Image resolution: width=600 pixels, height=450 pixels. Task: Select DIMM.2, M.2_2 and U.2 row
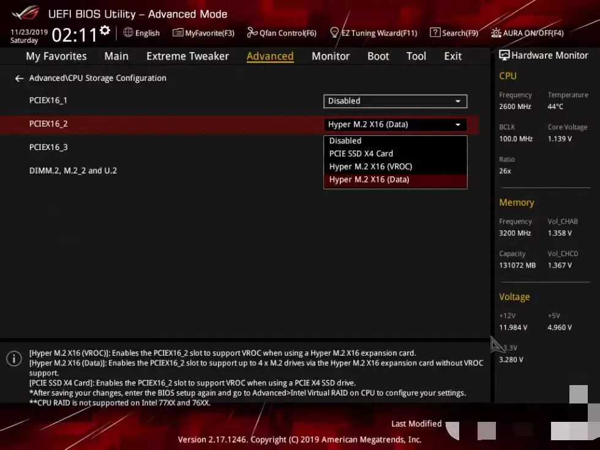pyautogui.click(x=73, y=171)
